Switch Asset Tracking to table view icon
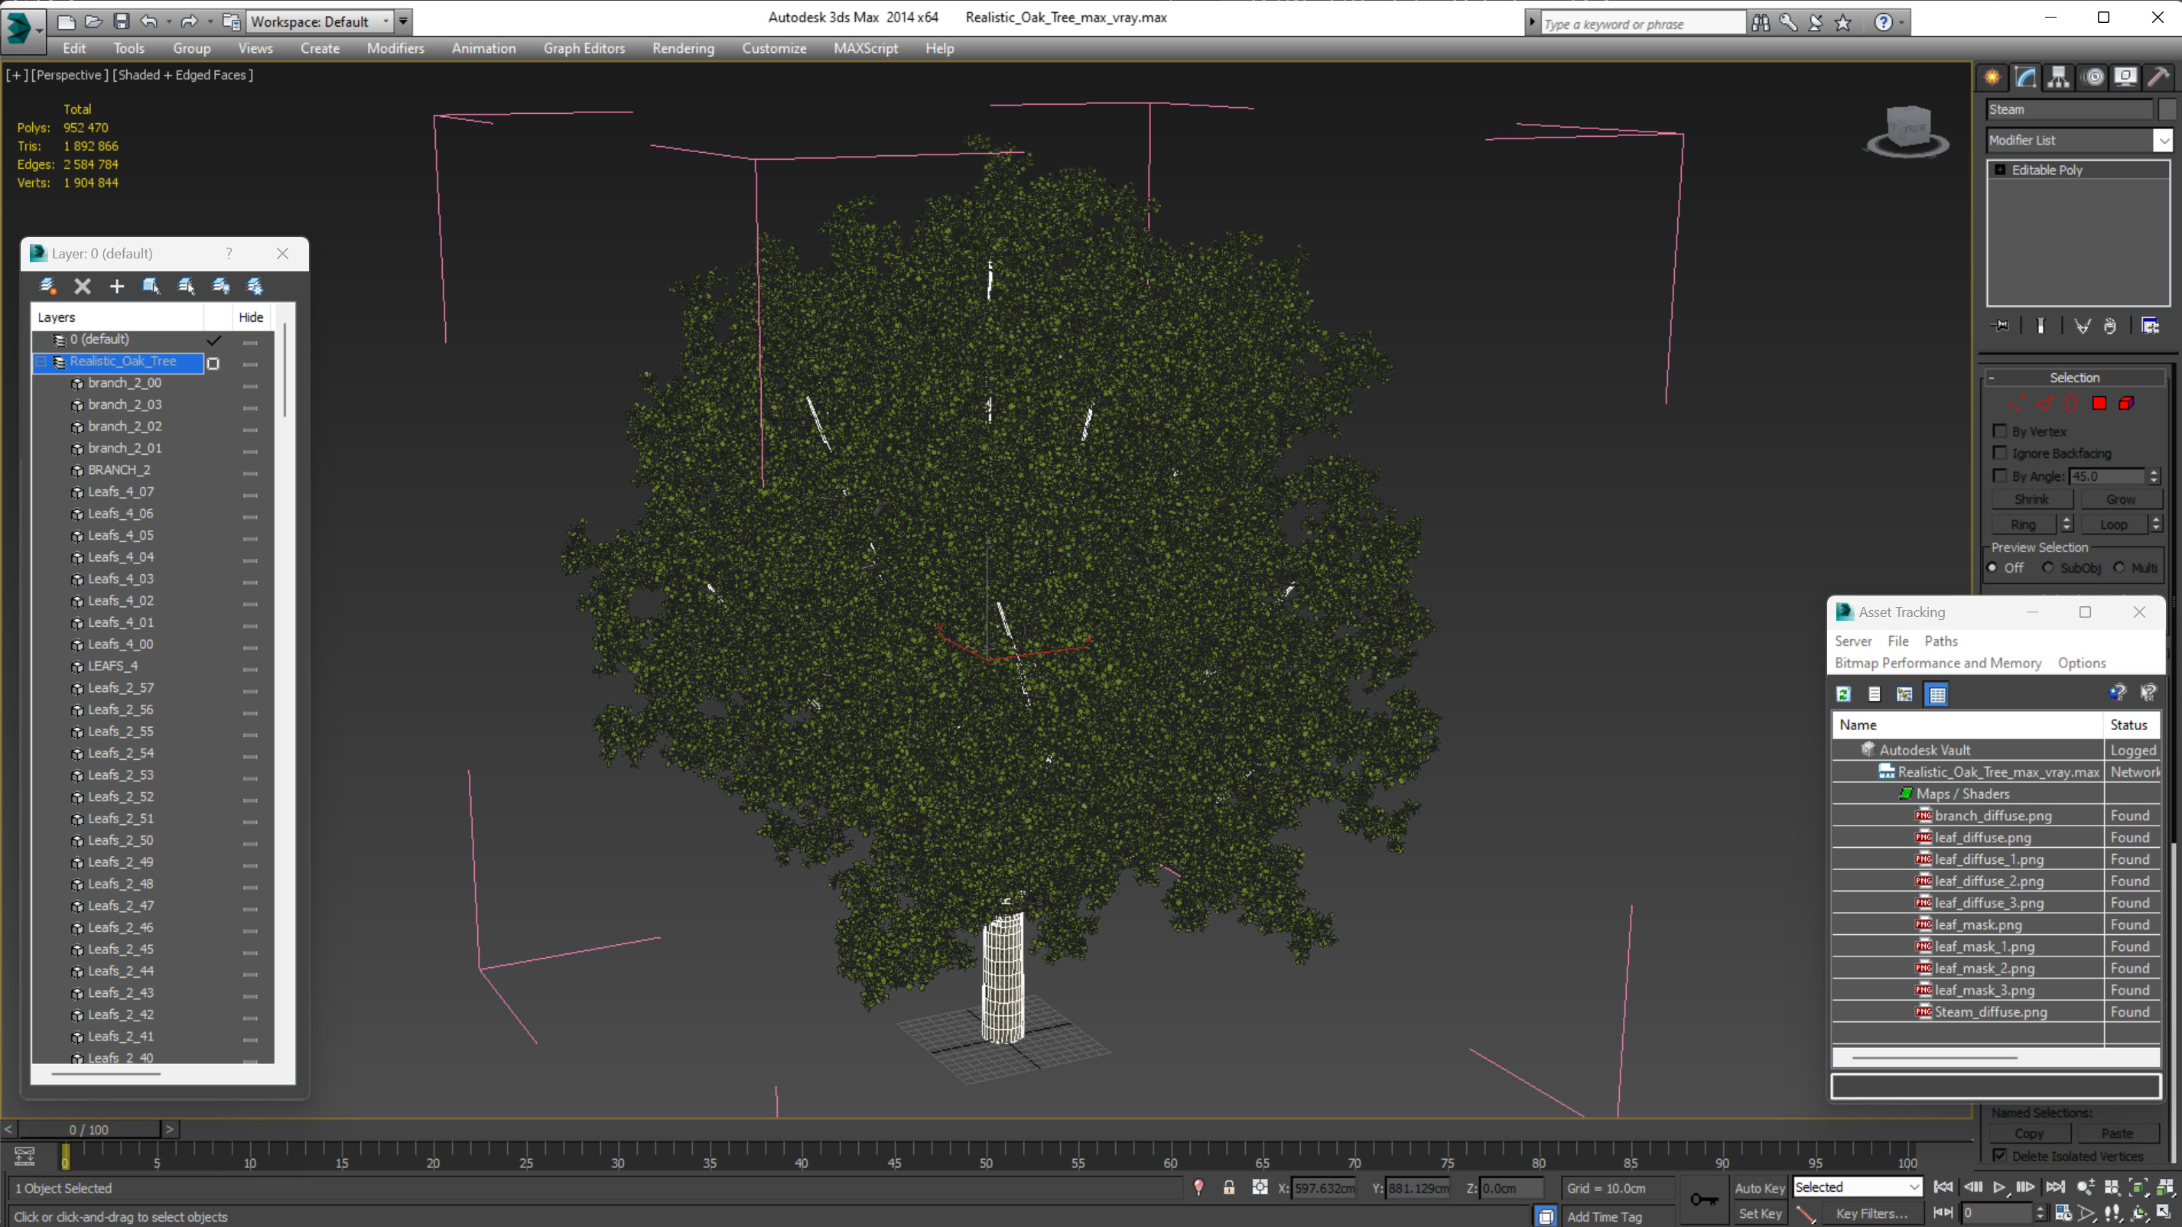The width and height of the screenshot is (2182, 1227). click(1937, 694)
